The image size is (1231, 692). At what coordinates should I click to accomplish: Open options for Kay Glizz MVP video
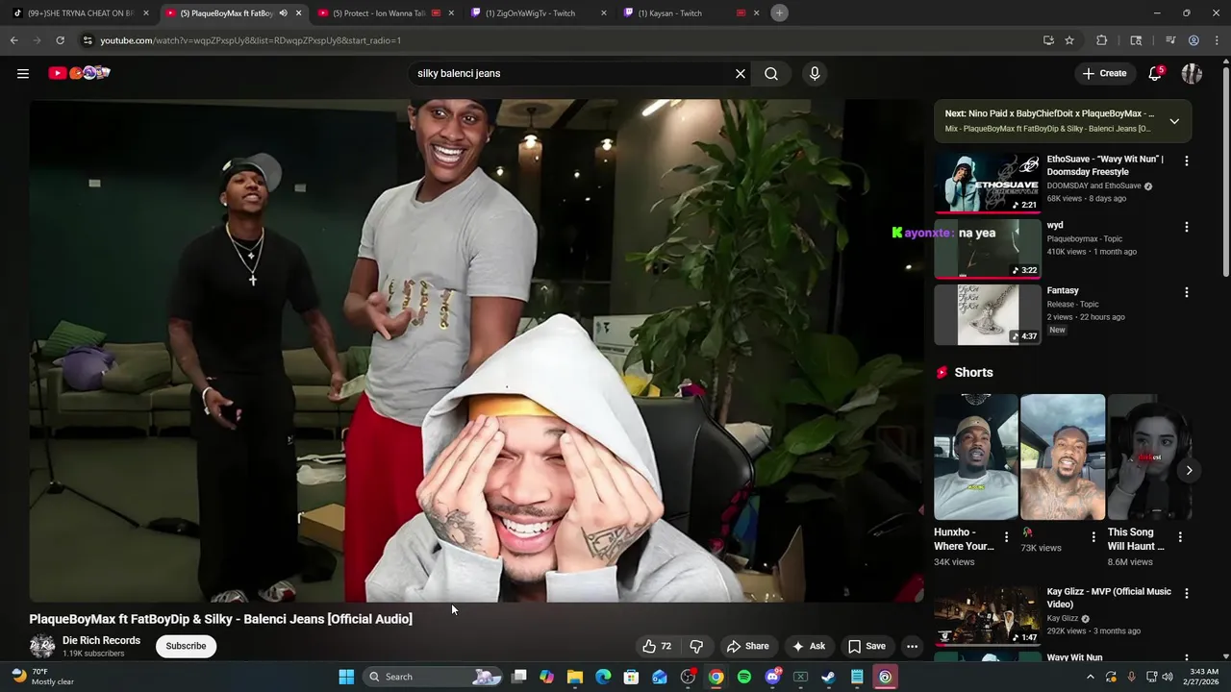pyautogui.click(x=1187, y=594)
